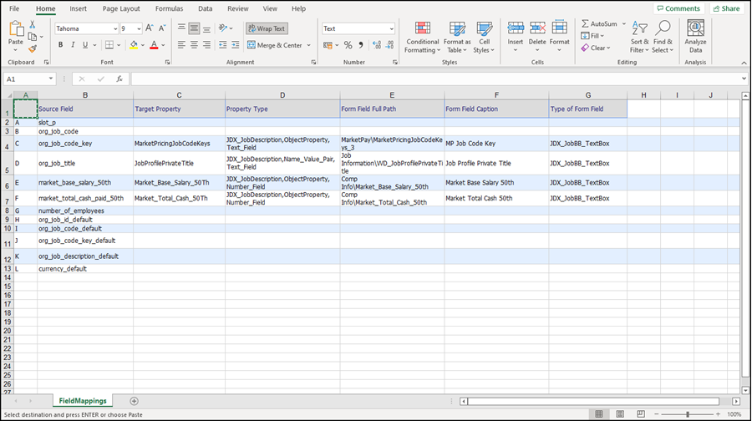The width and height of the screenshot is (752, 421).
Task: Click the Share button
Action: 727,8
